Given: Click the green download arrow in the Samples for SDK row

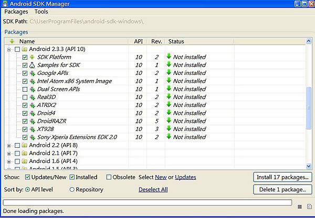Looking at the screenshot, I should click(x=169, y=64).
